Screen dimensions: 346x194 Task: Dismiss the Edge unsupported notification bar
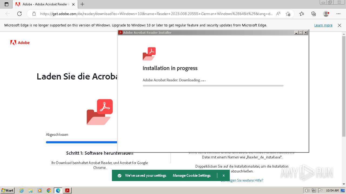coord(340,25)
